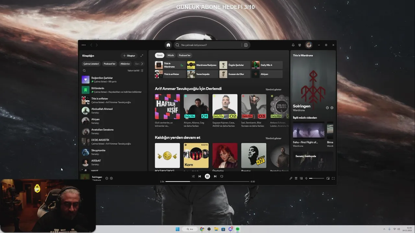This screenshot has height=233, width=415.
Task: Filter library by Albümler
Action: pyautogui.click(x=125, y=64)
